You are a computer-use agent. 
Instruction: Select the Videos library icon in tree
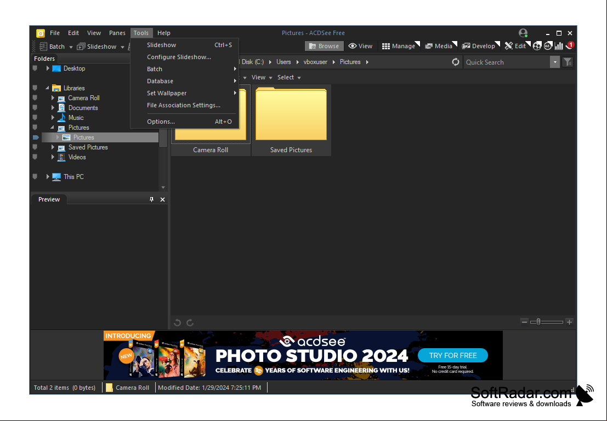click(x=61, y=157)
